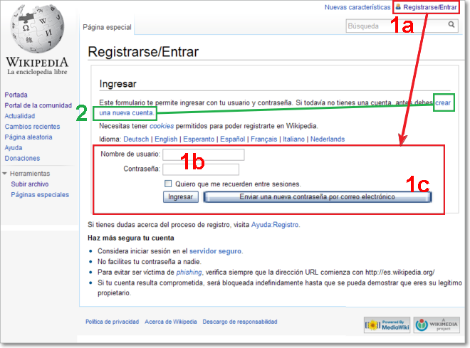Switch language to Deutsch
This screenshot has height=348, width=470.
click(136, 139)
